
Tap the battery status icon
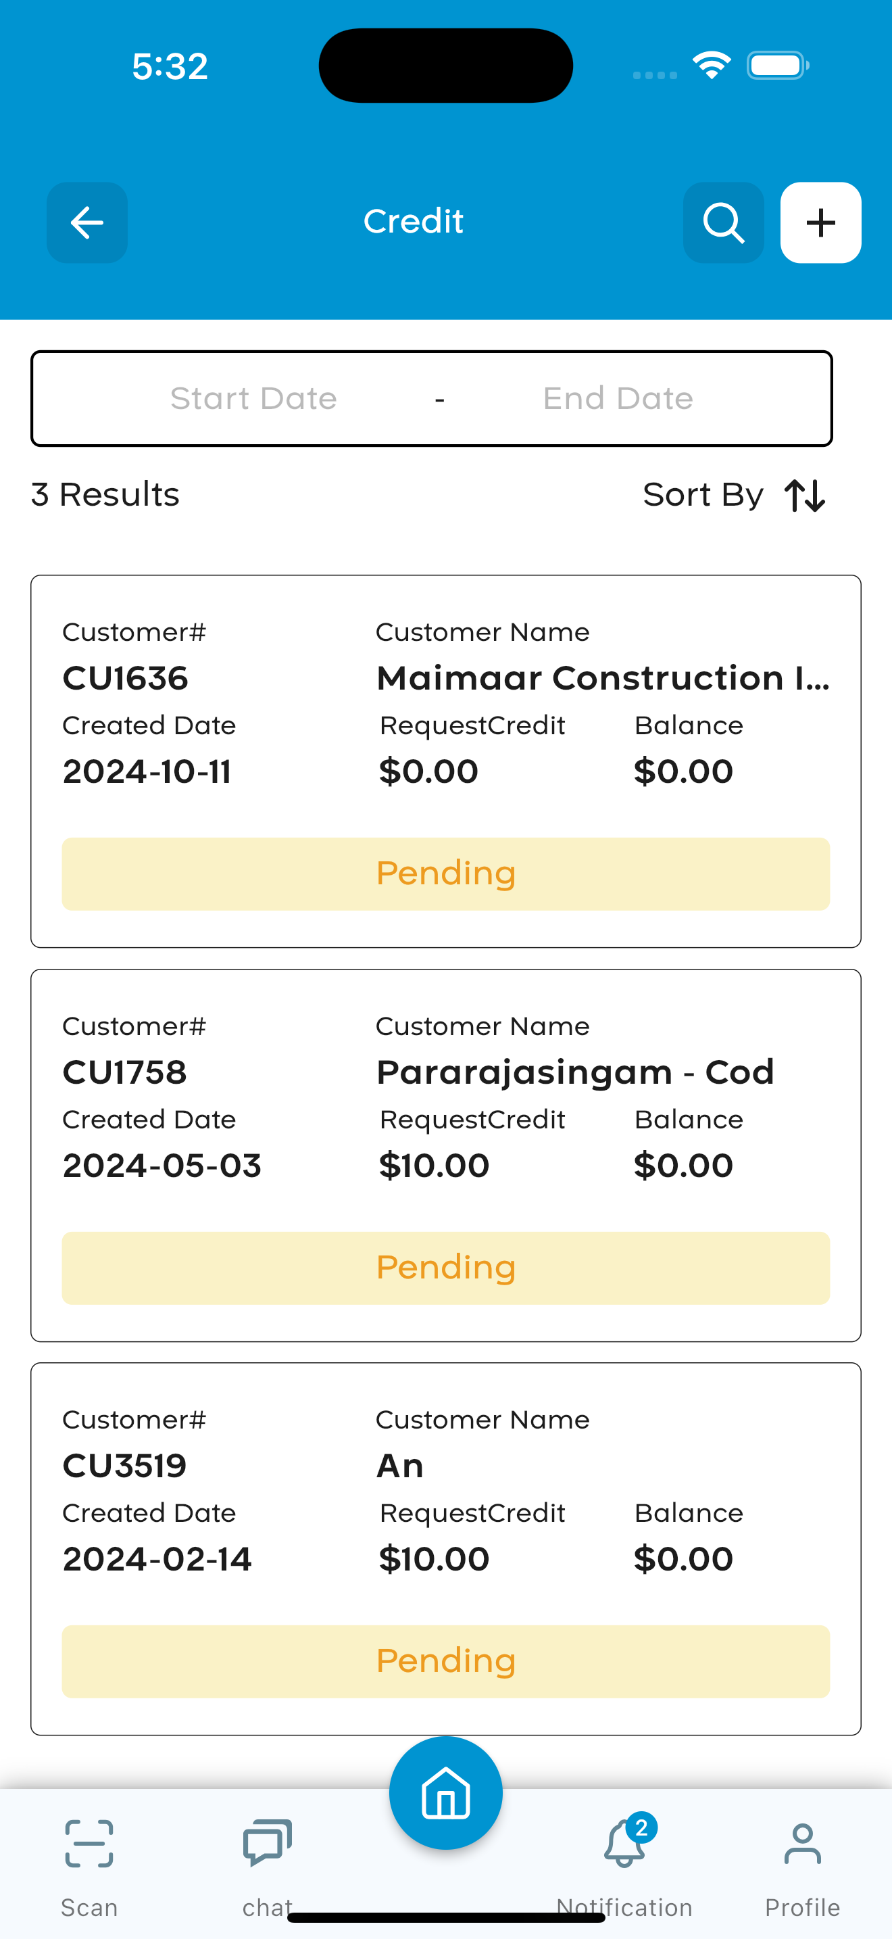[x=778, y=66]
